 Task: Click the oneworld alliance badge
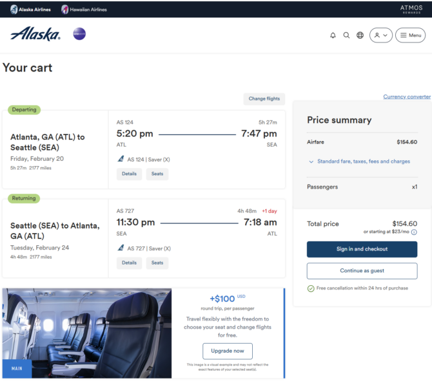tap(79, 33)
